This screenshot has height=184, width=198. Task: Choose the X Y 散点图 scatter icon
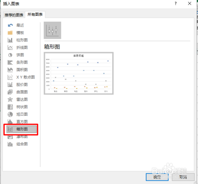coord(10,77)
